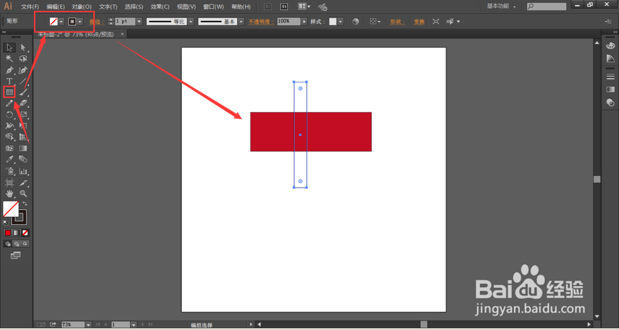
Task: Open the 对象(O) menu
Action: point(82,7)
